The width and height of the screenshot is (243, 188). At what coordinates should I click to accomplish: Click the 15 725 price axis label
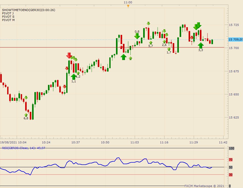click(234, 25)
